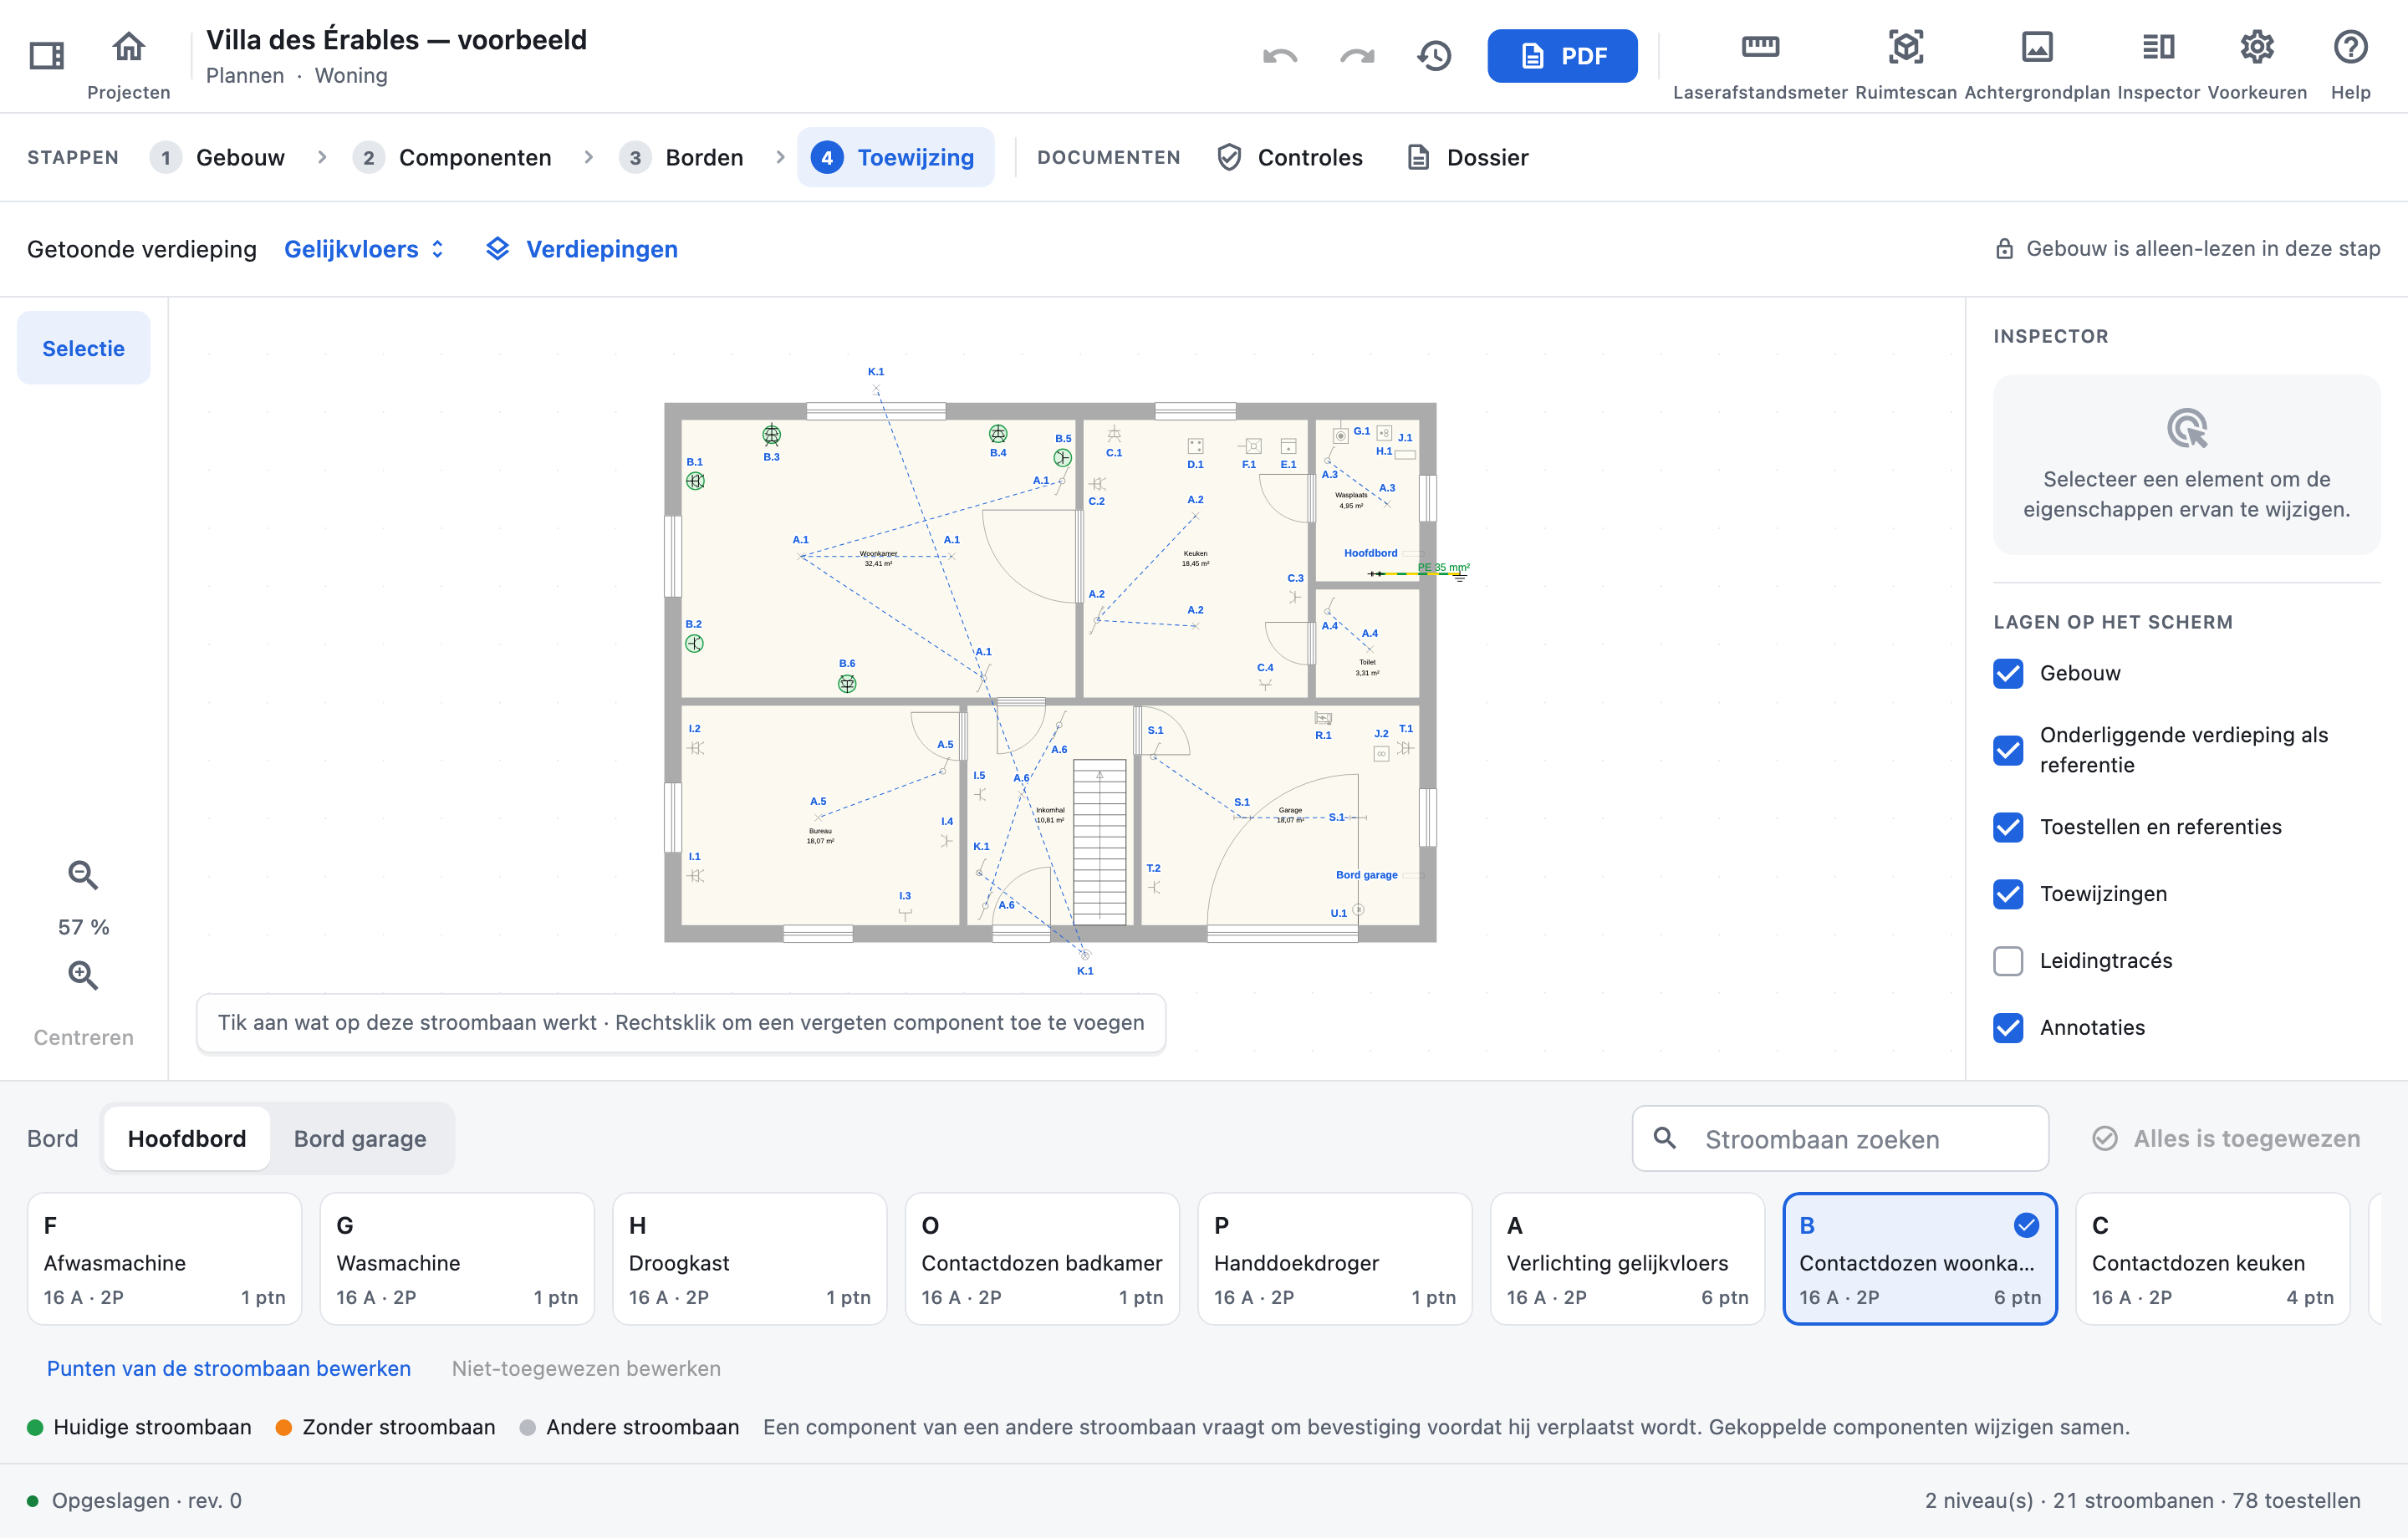The width and height of the screenshot is (2408, 1538).
Task: Open Verdiepingen layers button
Action: [581, 249]
